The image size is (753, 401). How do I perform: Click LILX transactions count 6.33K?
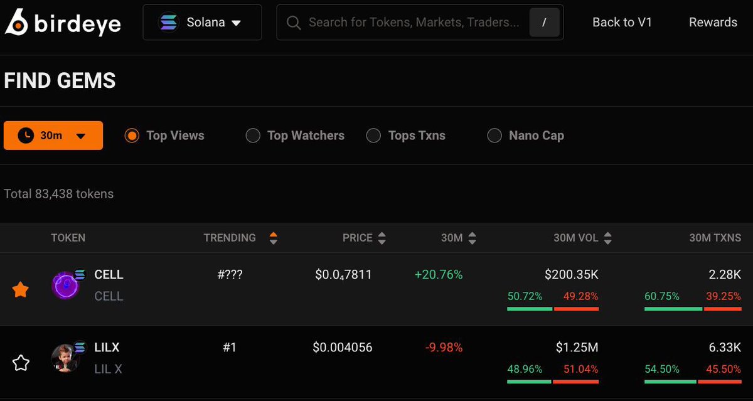coord(725,347)
